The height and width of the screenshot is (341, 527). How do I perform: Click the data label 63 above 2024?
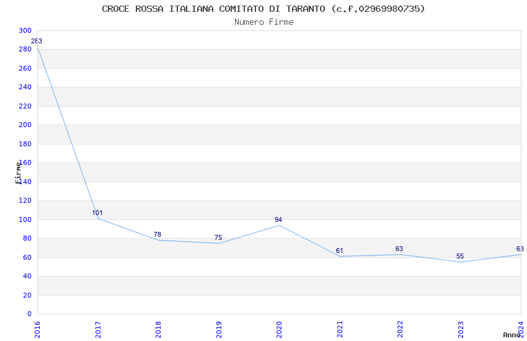tap(520, 249)
